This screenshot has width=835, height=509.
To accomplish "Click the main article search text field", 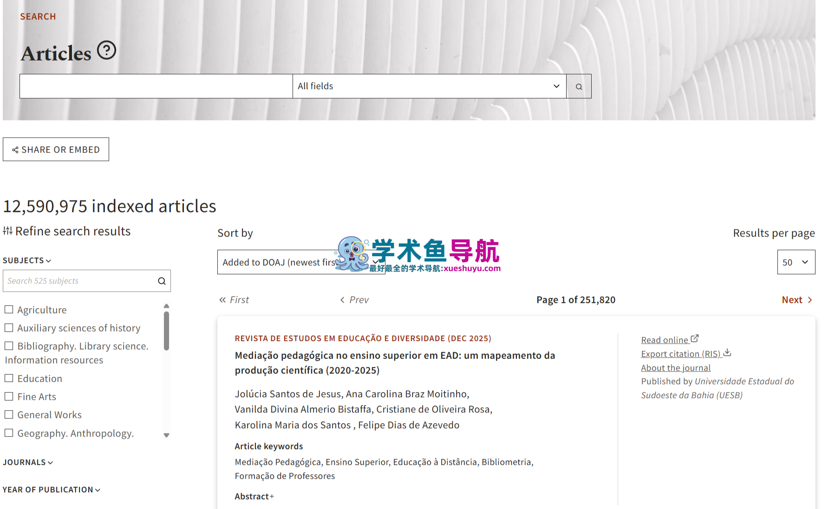I will point(156,86).
